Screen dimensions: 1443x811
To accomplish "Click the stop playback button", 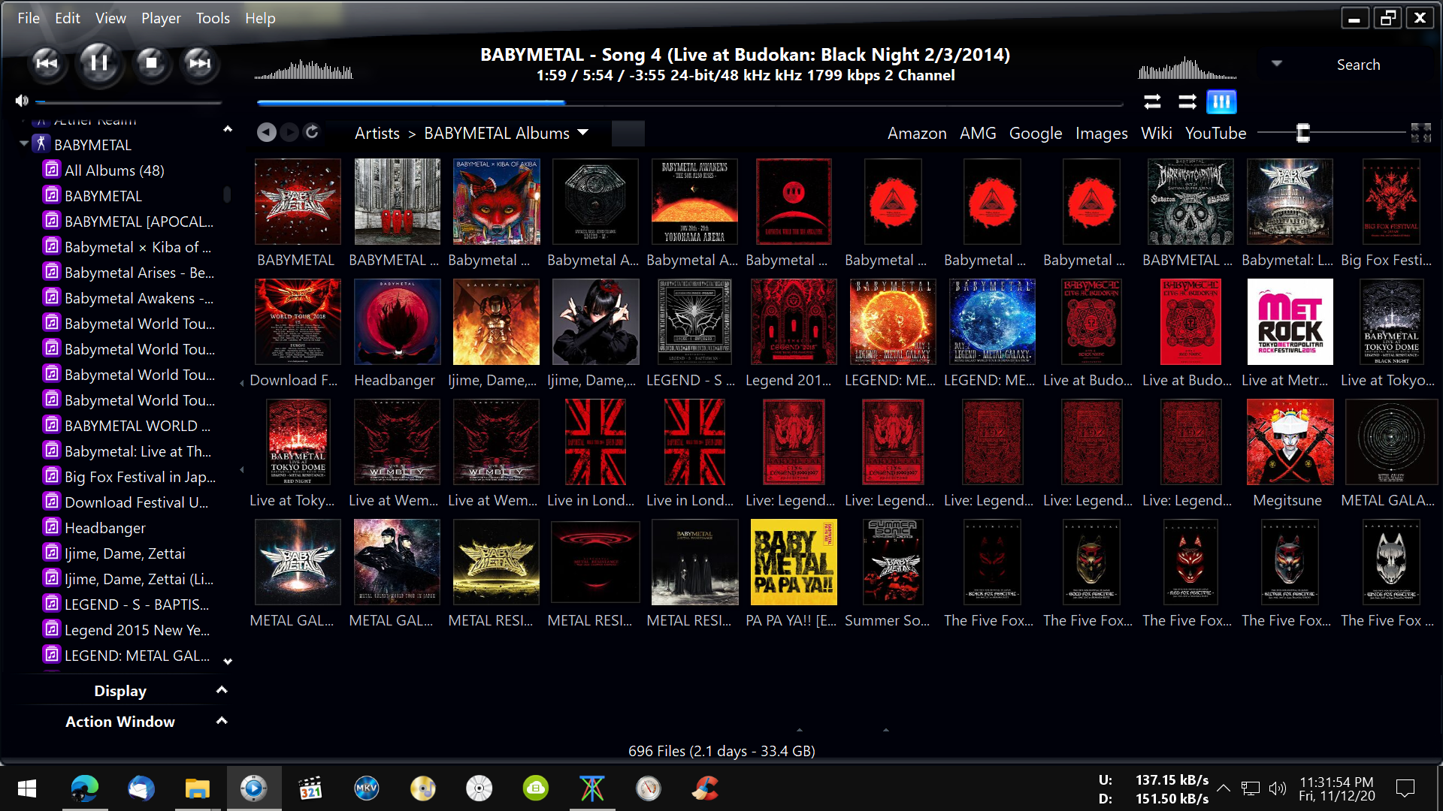I will (150, 63).
